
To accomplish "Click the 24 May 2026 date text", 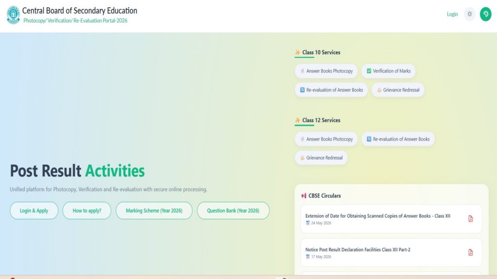I will coord(321,223).
